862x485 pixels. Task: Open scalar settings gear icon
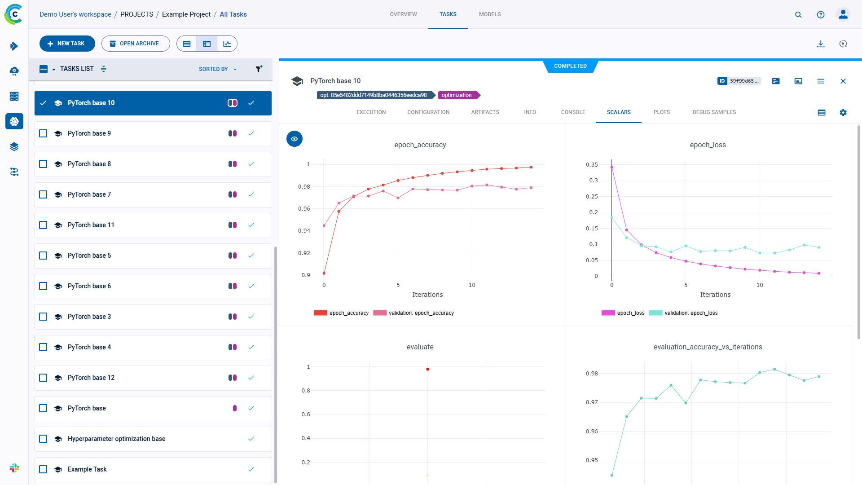click(x=843, y=113)
